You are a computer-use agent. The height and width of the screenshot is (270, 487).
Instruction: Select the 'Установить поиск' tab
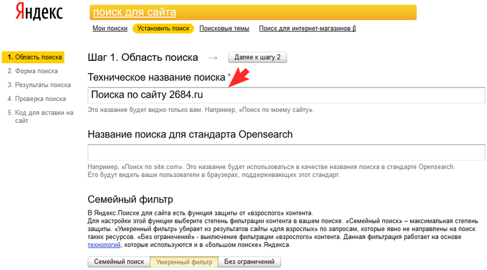[163, 28]
